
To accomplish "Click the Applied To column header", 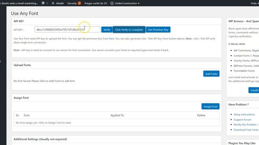I will 117,115.
